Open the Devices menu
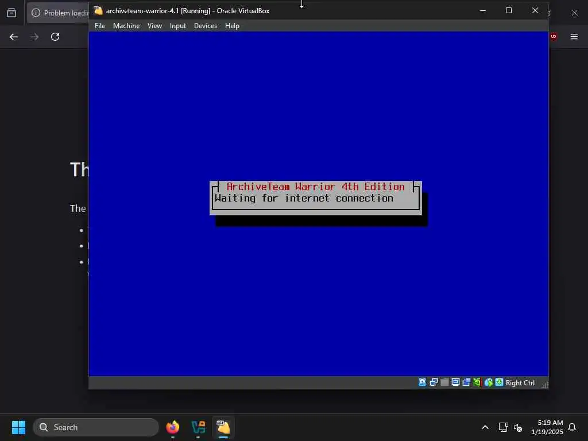588x441 pixels. point(206,25)
